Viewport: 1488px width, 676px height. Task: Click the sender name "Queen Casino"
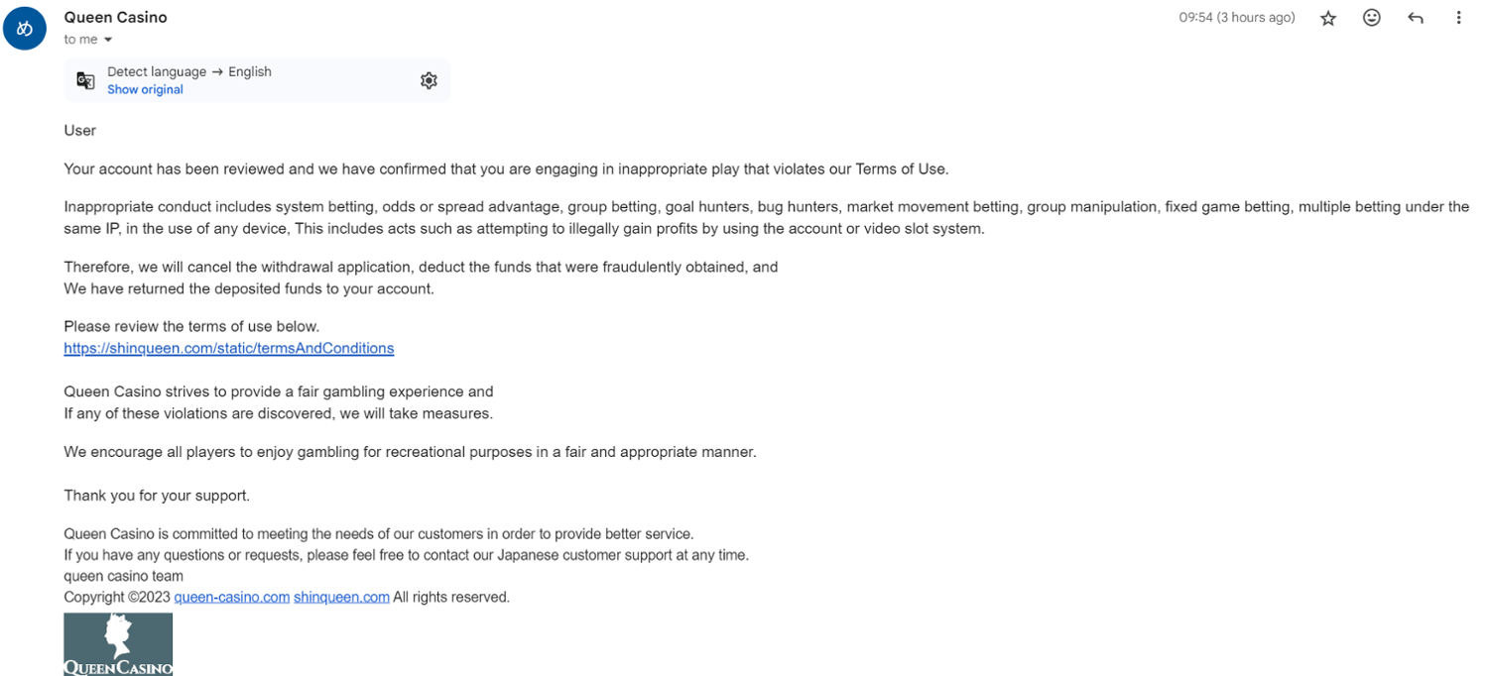(115, 17)
